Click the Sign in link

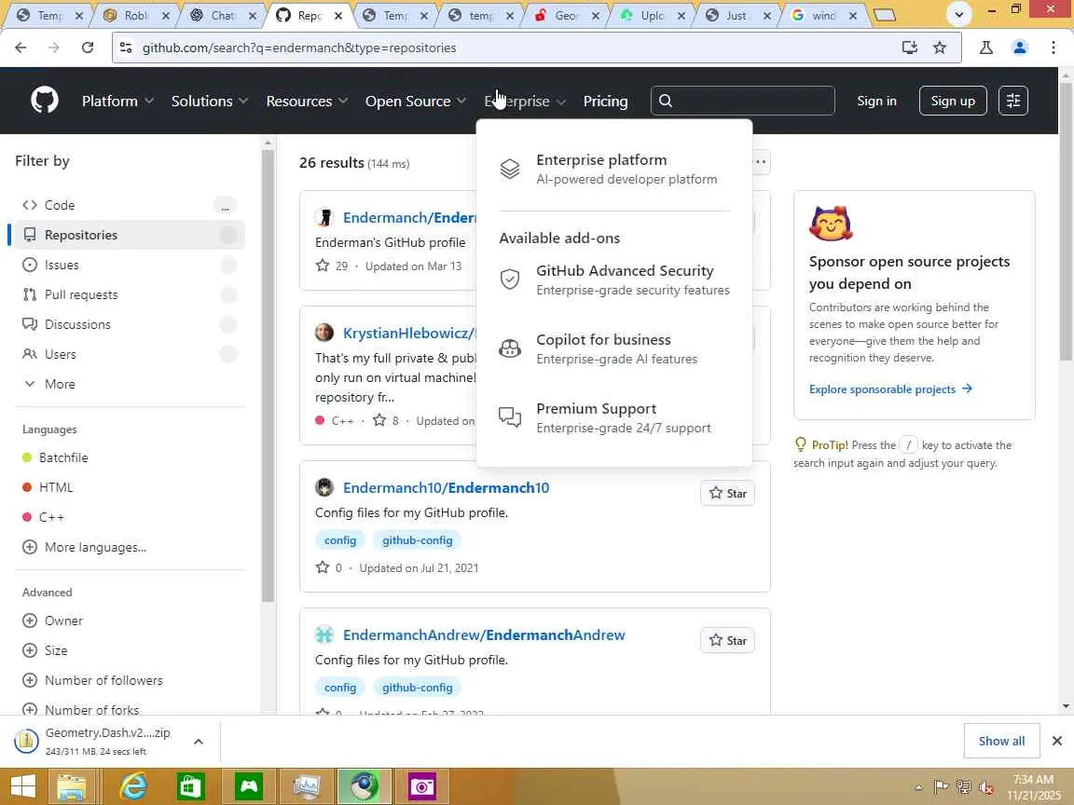876,101
